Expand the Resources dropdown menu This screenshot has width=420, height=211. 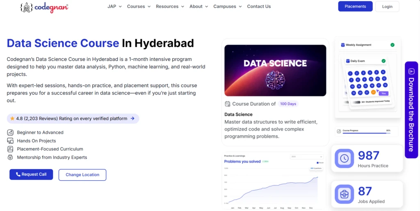pyautogui.click(x=170, y=7)
